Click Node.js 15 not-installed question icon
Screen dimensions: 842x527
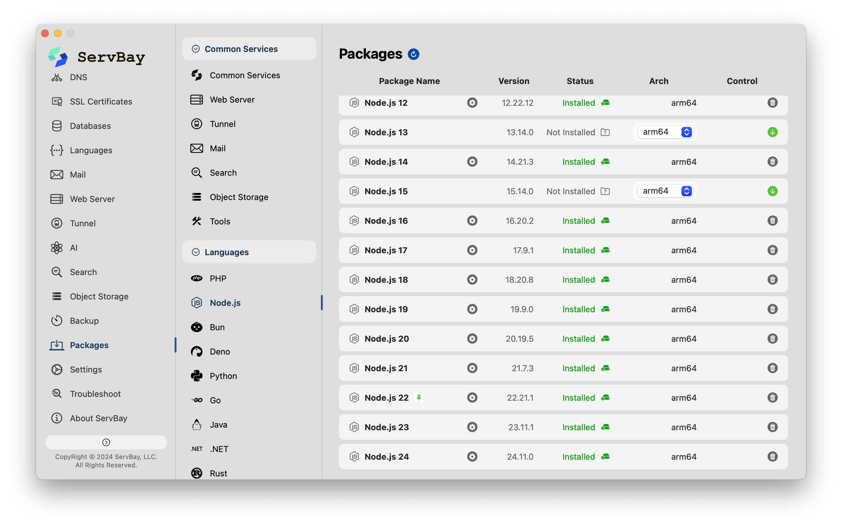(605, 191)
